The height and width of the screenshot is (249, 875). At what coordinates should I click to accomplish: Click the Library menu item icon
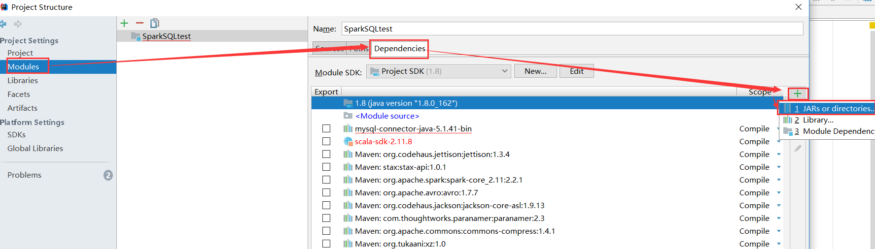click(787, 120)
